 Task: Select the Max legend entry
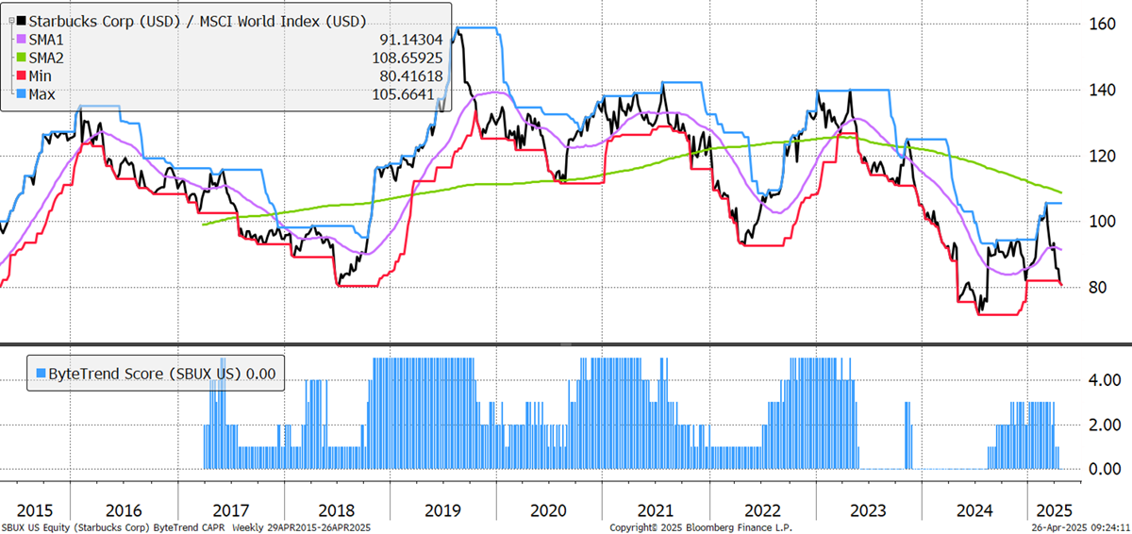pos(44,92)
